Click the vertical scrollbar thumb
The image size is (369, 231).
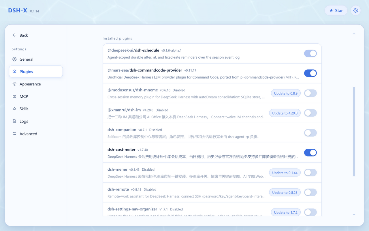[x=354, y=131]
